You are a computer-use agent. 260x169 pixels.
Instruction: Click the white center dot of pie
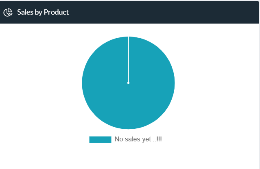pyautogui.click(x=128, y=83)
